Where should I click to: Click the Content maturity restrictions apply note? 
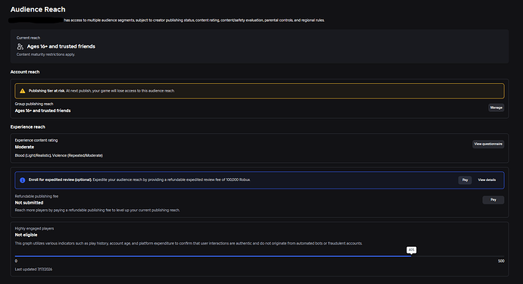coord(45,55)
